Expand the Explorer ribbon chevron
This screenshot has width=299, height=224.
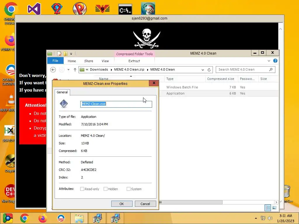269,61
